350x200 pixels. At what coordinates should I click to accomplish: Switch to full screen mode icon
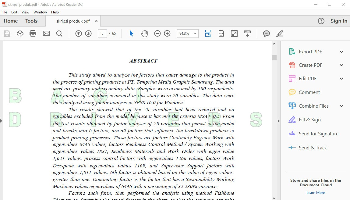pos(234,34)
